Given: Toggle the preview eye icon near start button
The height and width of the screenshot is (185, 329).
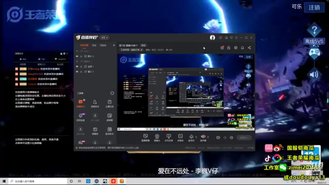Looking at the screenshot, I should [x=225, y=138].
